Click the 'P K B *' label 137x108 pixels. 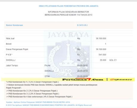9,55
